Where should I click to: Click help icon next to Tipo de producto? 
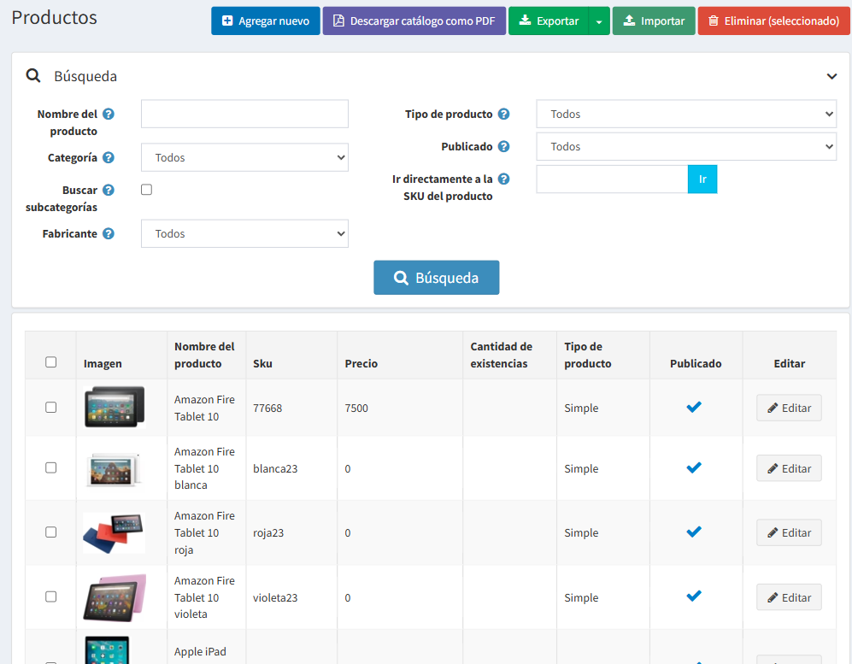click(503, 115)
